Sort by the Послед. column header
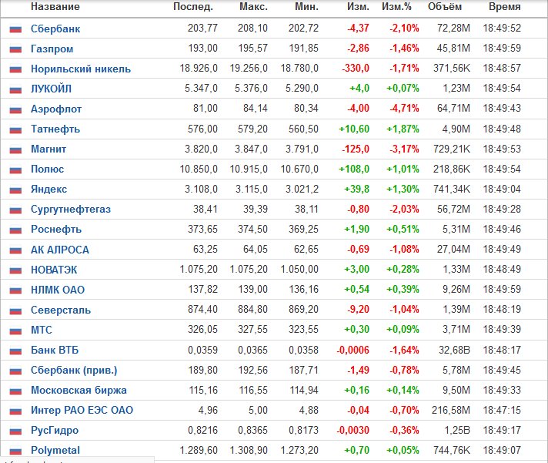The width and height of the screenshot is (548, 463). point(193,7)
